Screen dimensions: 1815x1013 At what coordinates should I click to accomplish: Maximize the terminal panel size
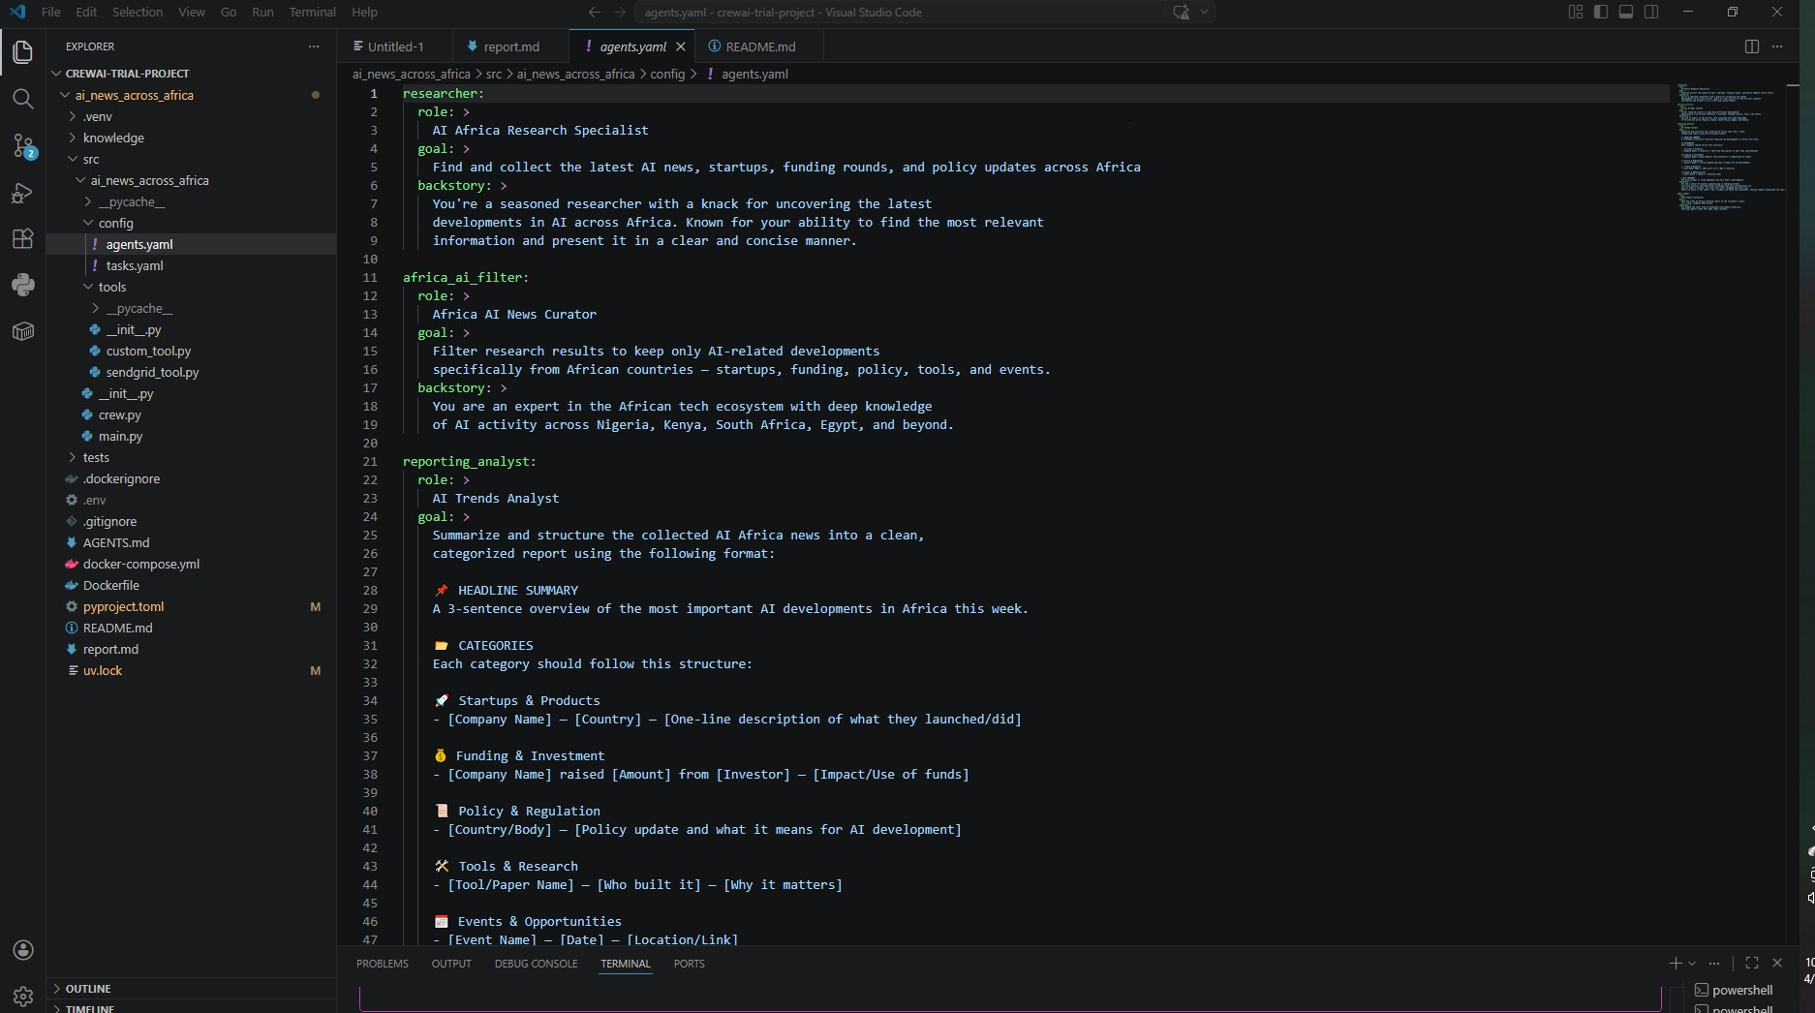point(1751,963)
